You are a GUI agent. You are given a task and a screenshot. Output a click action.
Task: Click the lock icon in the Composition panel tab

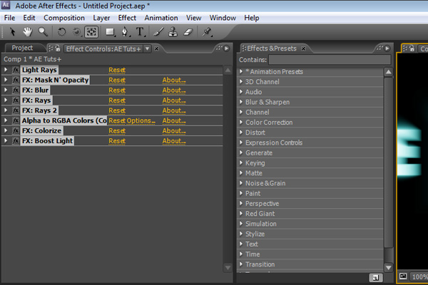click(x=412, y=48)
